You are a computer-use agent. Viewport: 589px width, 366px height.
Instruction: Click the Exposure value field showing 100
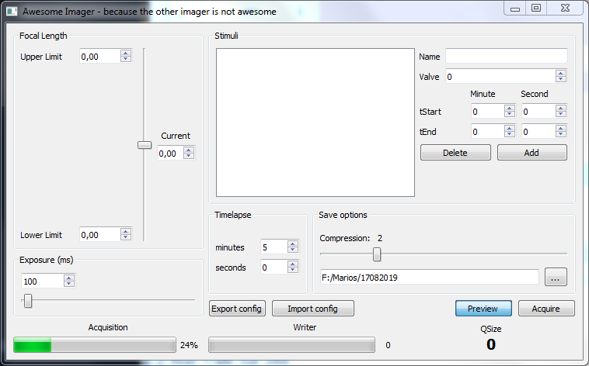[43, 281]
